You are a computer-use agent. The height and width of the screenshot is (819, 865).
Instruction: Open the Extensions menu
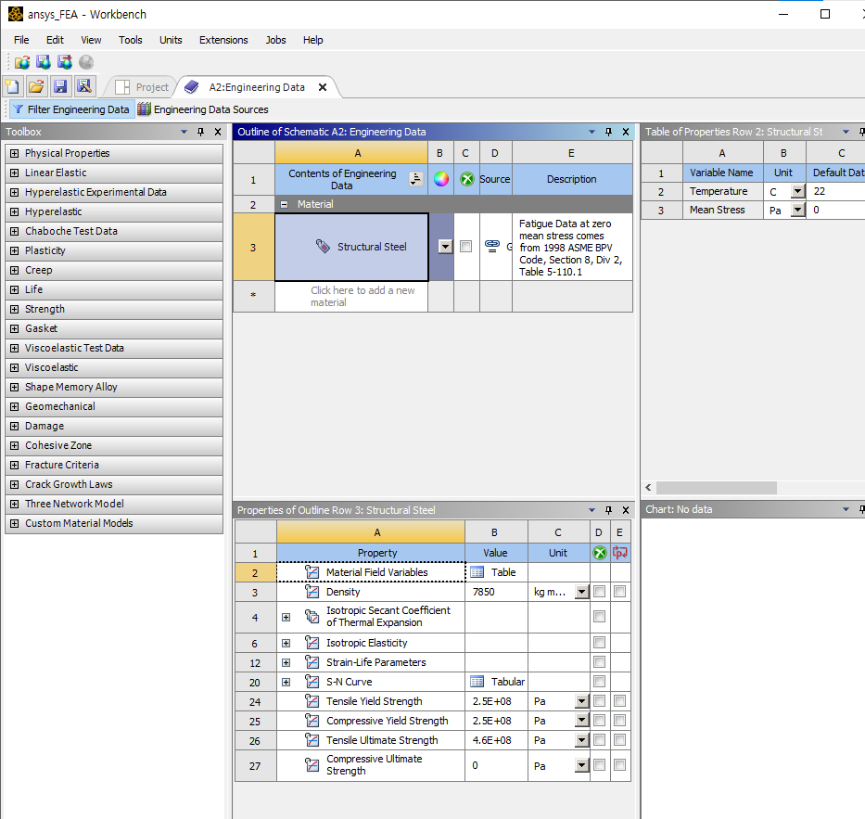coord(223,40)
